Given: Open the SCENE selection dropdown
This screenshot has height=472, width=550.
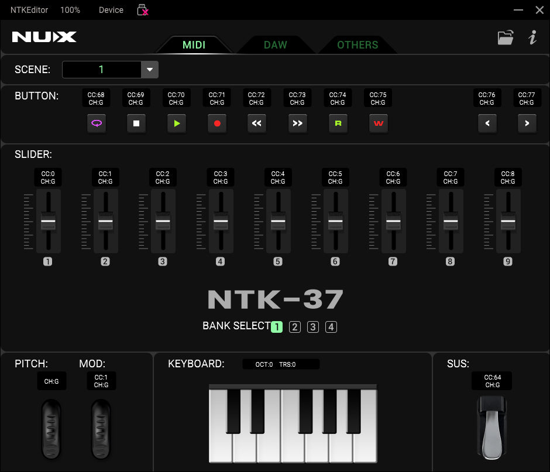Looking at the screenshot, I should click(x=149, y=69).
